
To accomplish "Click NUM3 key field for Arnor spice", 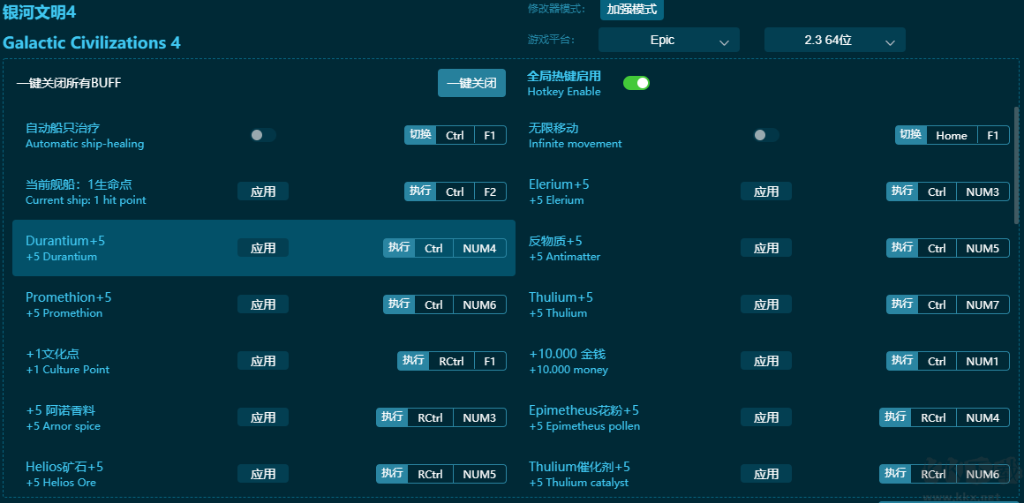I will tap(479, 417).
